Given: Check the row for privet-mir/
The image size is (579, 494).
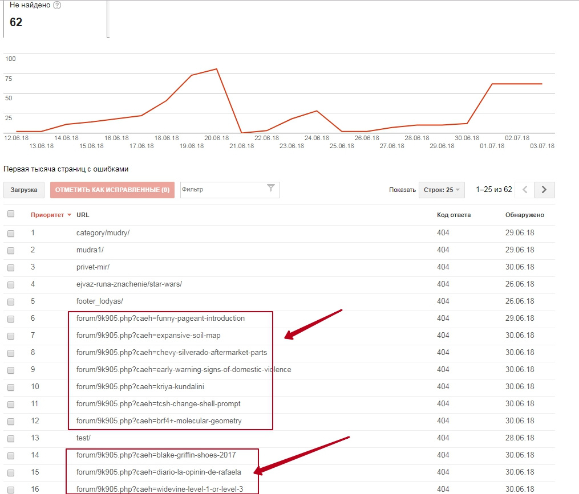Looking at the screenshot, I should click(11, 267).
